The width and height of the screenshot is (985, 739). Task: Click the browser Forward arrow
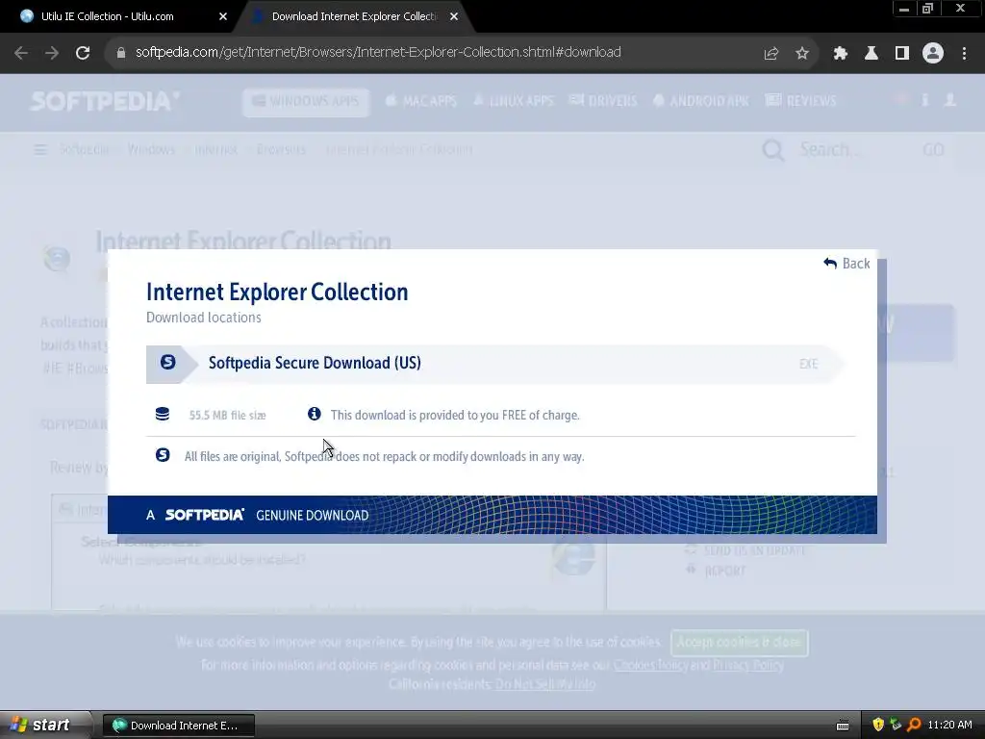pyautogui.click(x=52, y=53)
